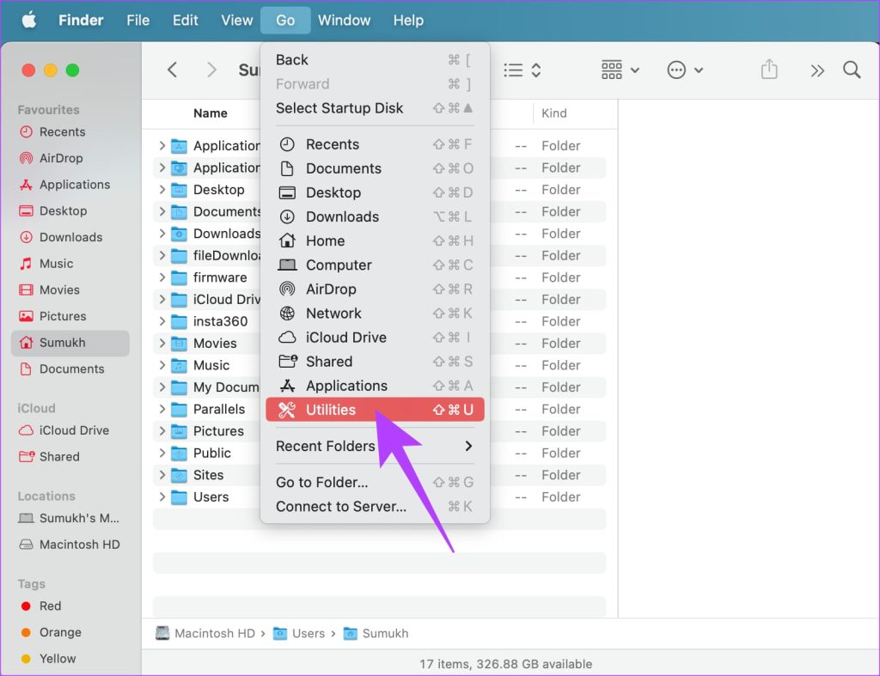The height and width of the screenshot is (676, 880).
Task: Open Downloads in the Favourites sidebar
Action: tap(70, 237)
